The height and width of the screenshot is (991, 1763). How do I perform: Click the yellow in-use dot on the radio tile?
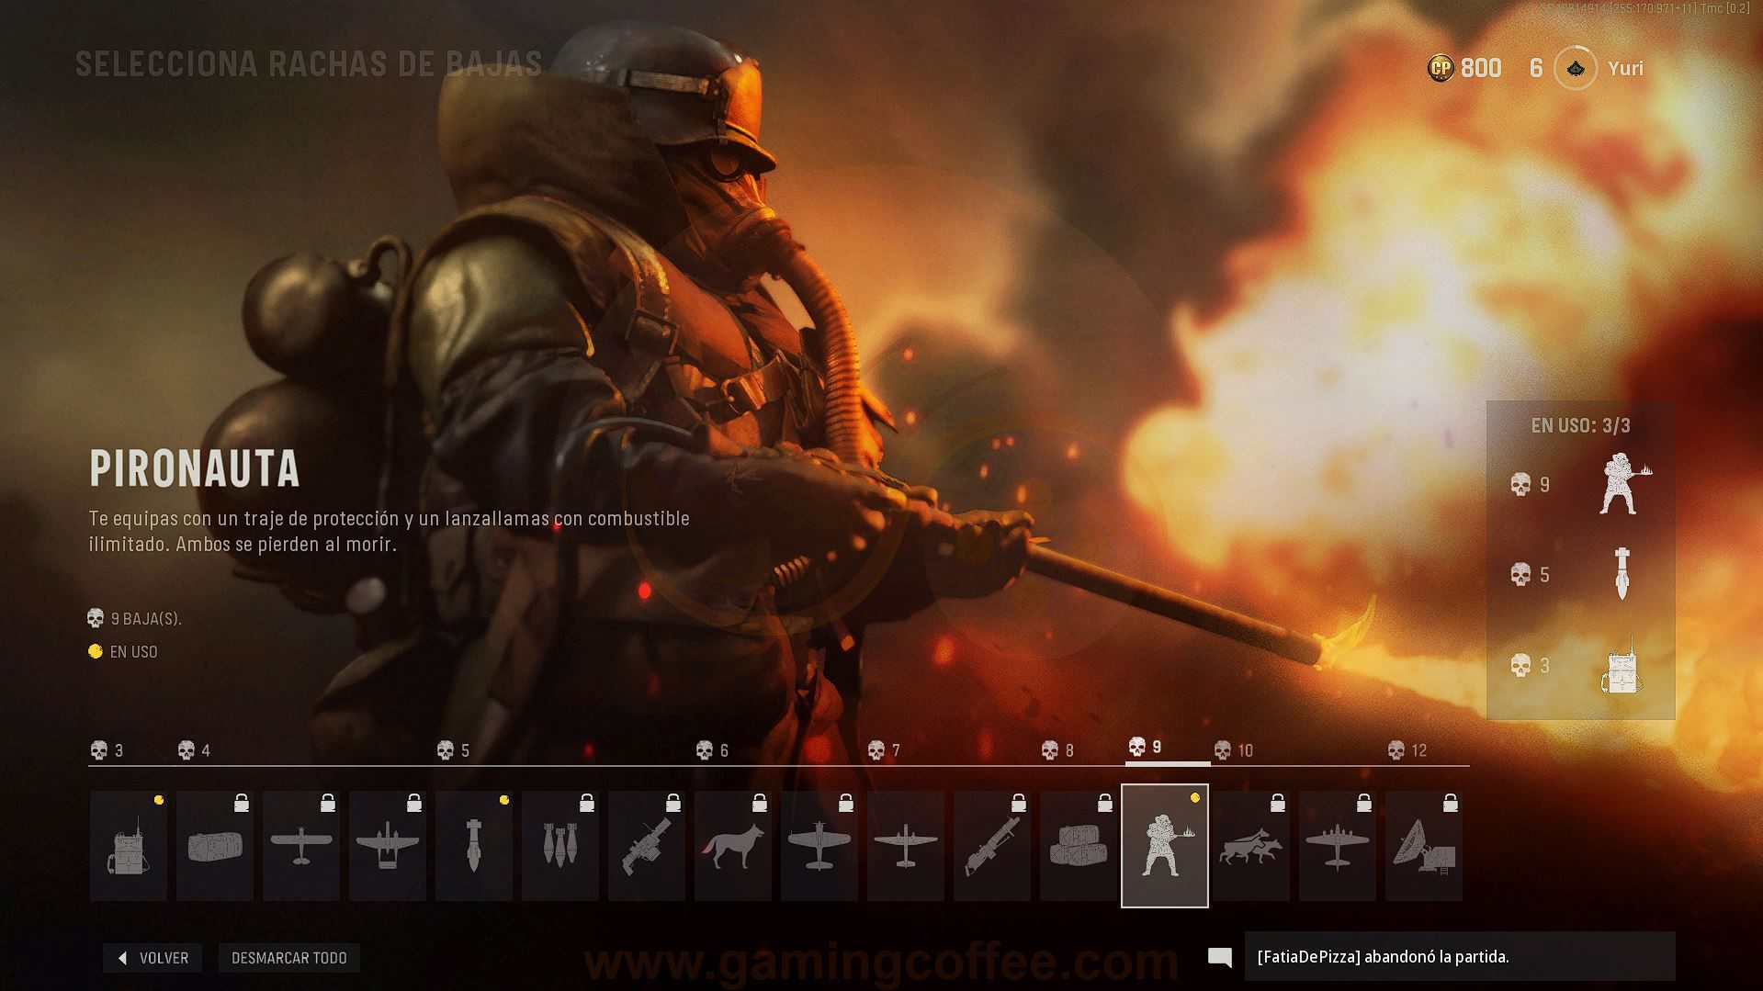coord(159,800)
